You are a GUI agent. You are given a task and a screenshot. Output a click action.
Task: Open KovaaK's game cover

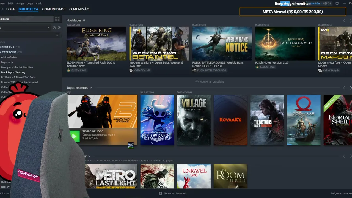(x=230, y=120)
